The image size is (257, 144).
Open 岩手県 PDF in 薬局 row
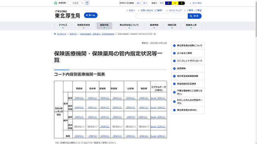click(x=92, y=136)
